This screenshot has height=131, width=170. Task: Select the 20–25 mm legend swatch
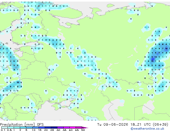click(48, 128)
